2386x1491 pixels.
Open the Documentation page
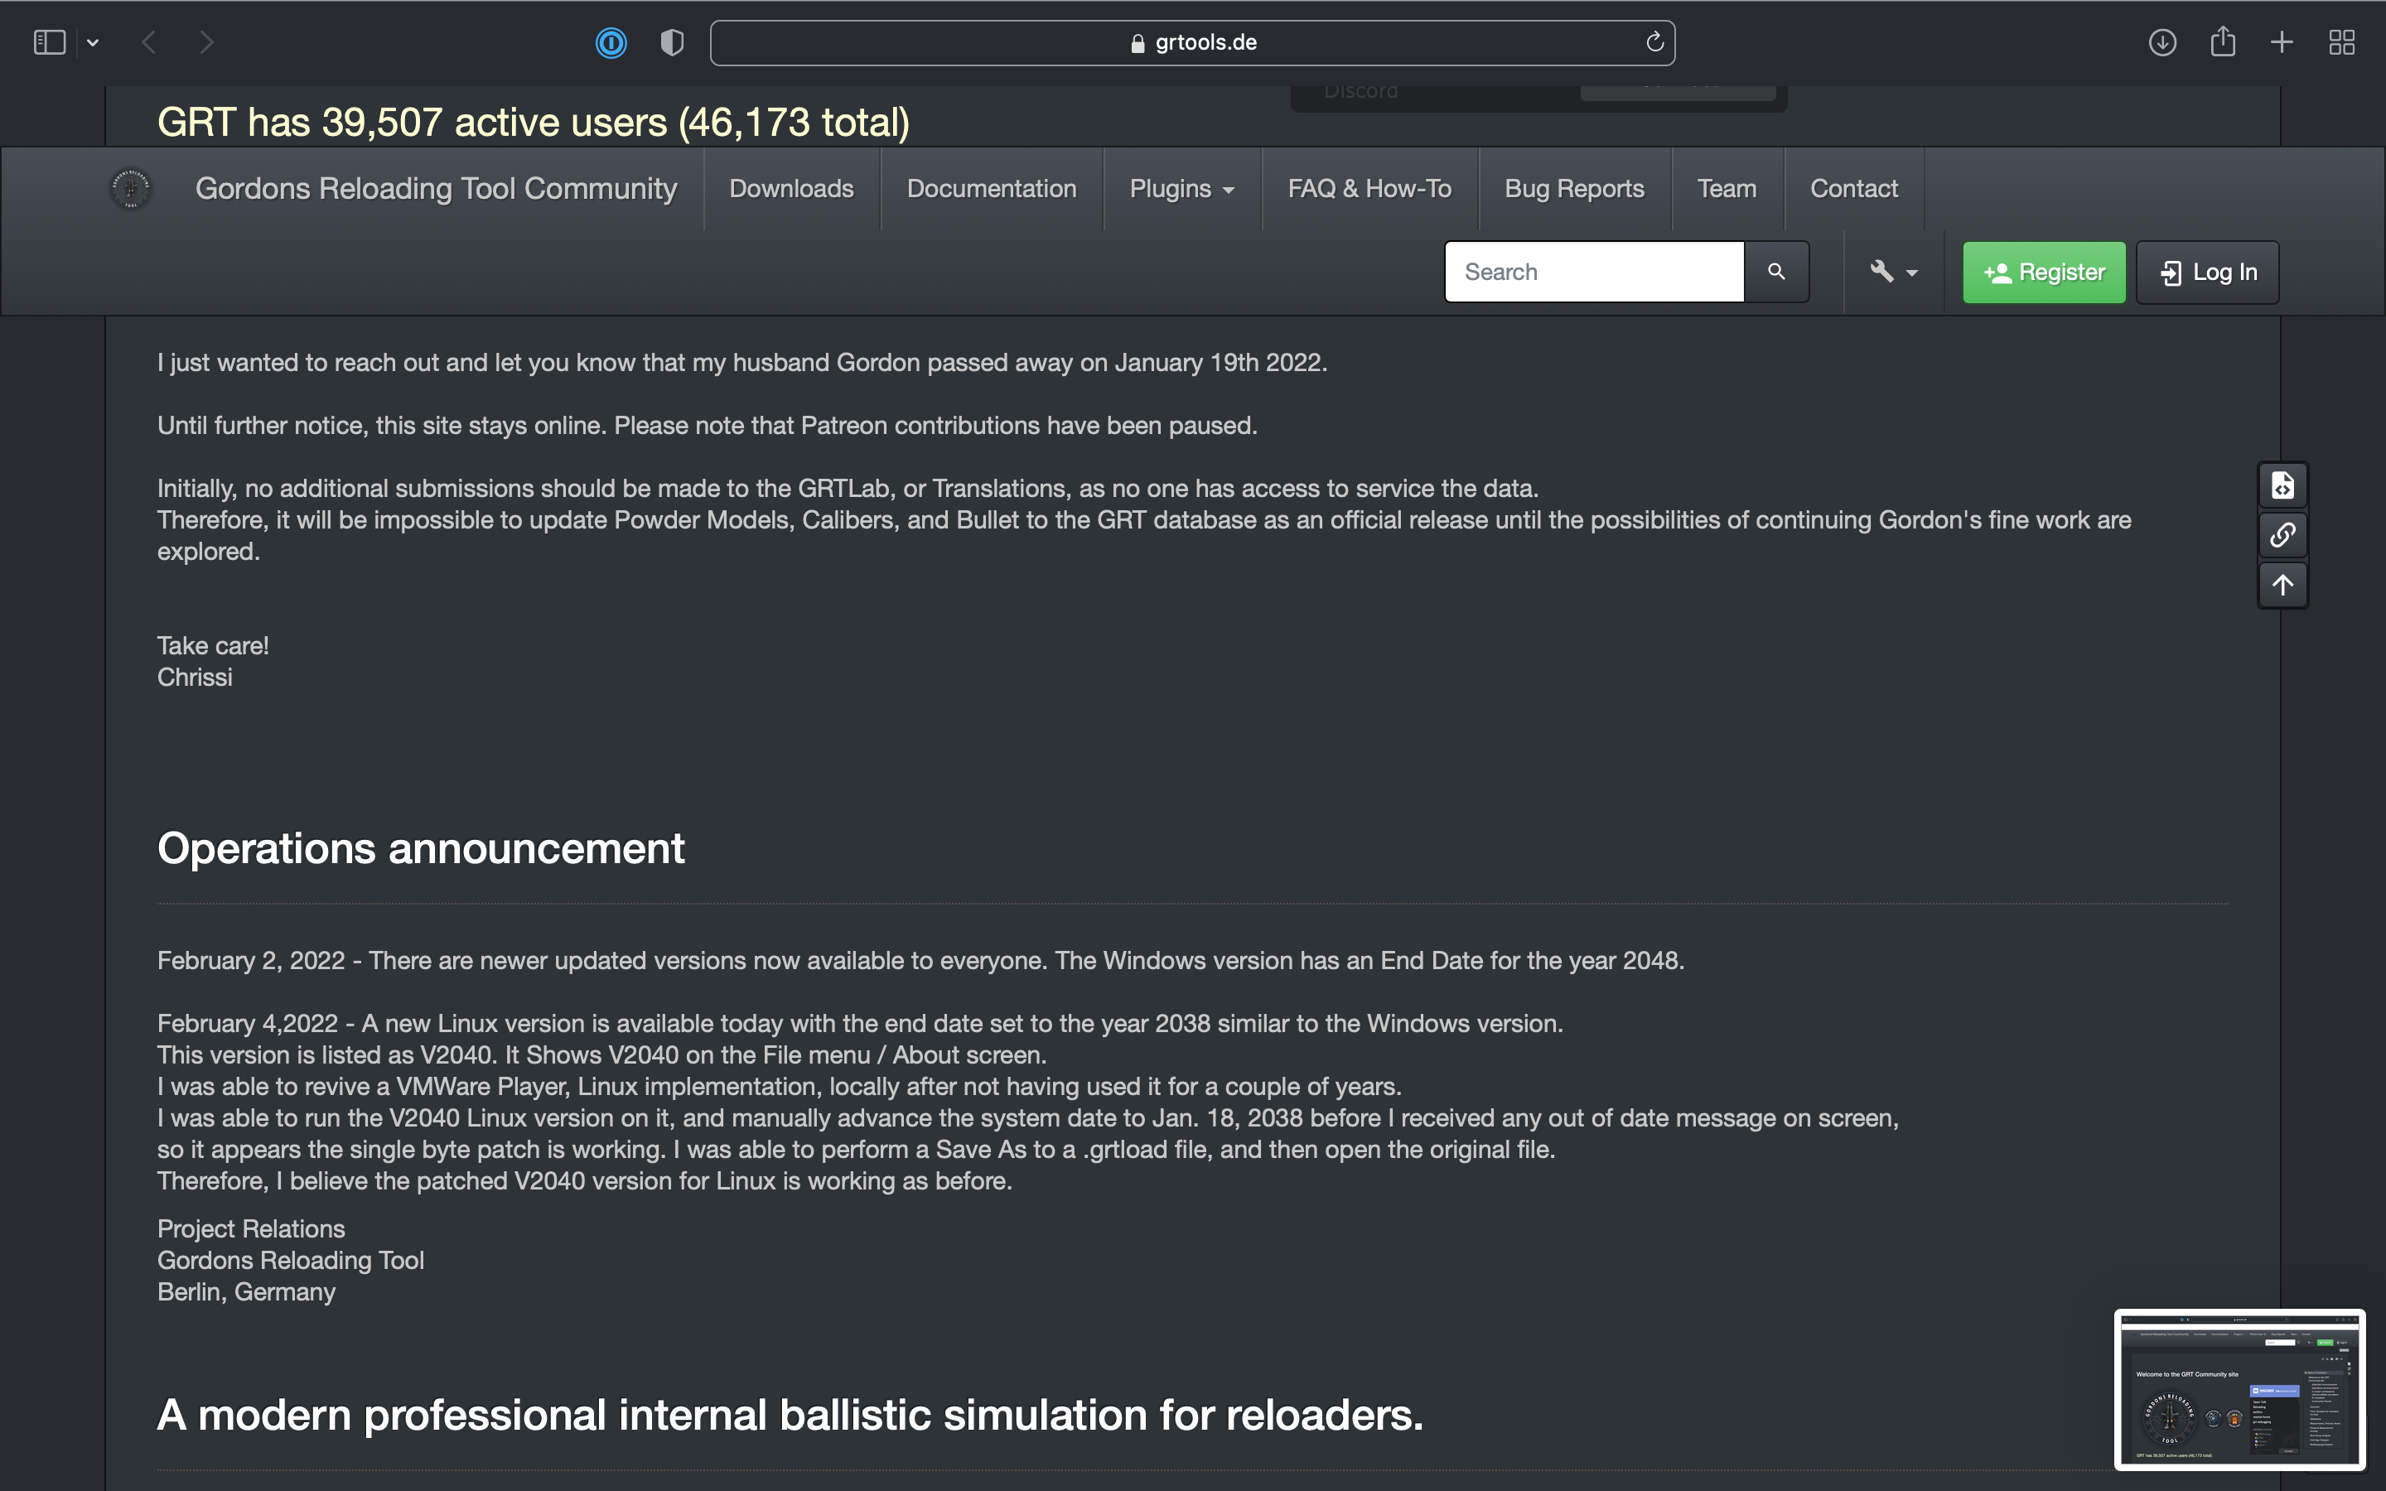(991, 188)
